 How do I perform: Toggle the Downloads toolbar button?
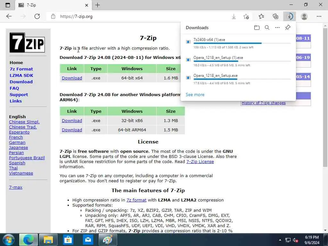tap(290, 16)
